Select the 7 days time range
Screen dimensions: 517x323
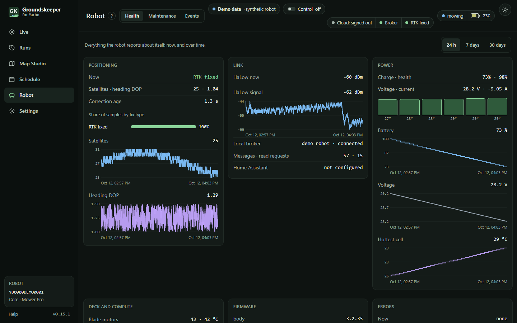coord(472,45)
